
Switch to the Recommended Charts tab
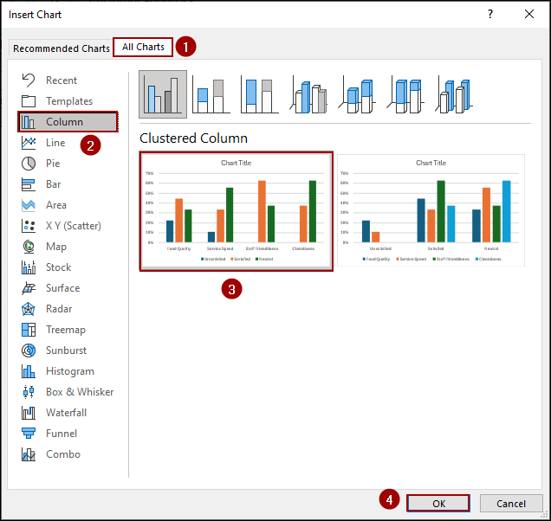click(x=62, y=48)
